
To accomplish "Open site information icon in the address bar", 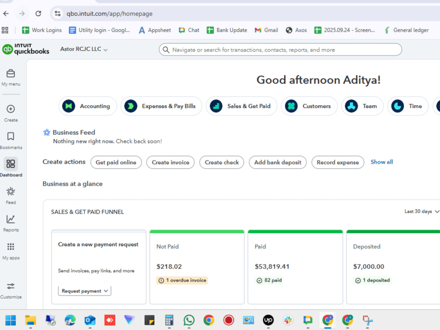I will 58,14.
